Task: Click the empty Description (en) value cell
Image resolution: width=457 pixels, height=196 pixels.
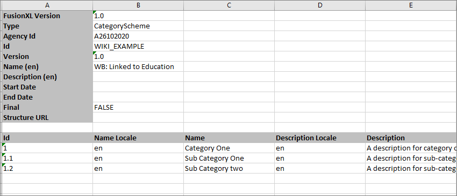Action: [138, 77]
